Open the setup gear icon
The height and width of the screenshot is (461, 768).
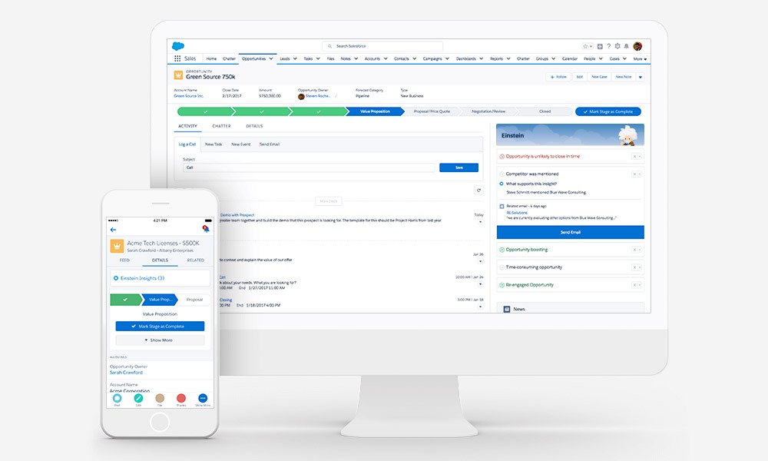click(617, 46)
